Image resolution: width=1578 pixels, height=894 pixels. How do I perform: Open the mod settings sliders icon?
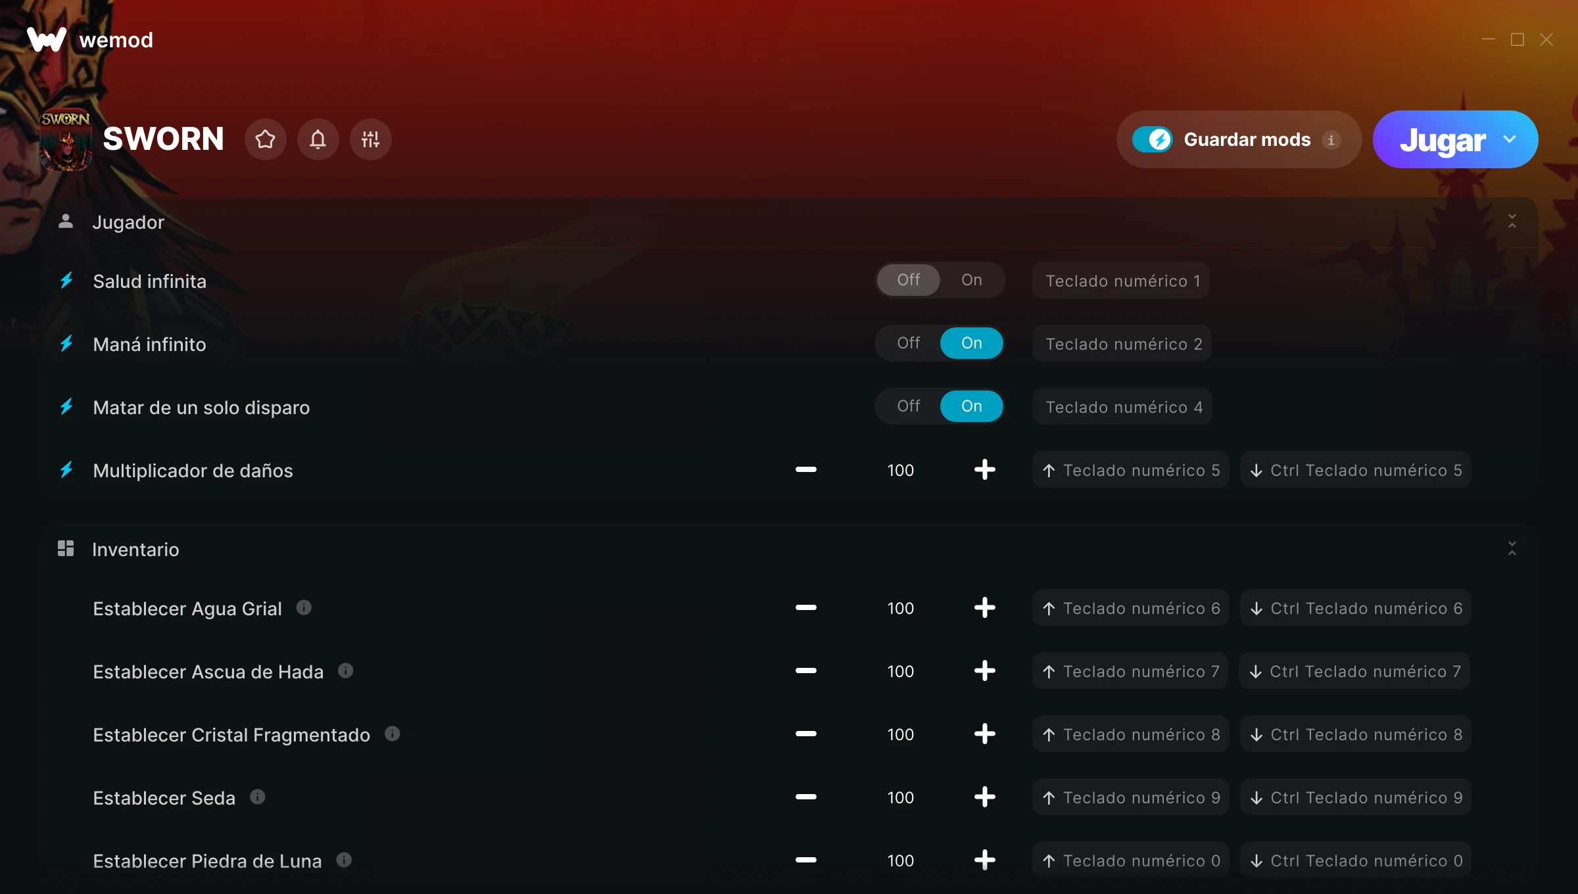coord(371,139)
